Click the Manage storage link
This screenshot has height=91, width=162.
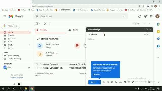pos(38,76)
